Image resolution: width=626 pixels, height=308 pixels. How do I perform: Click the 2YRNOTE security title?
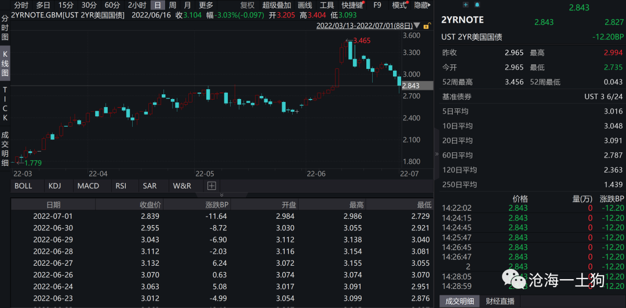[463, 20]
